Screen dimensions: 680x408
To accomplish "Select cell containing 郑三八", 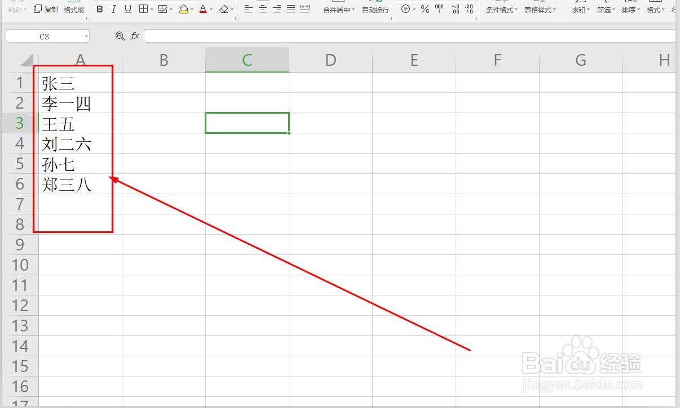I will 80,185.
